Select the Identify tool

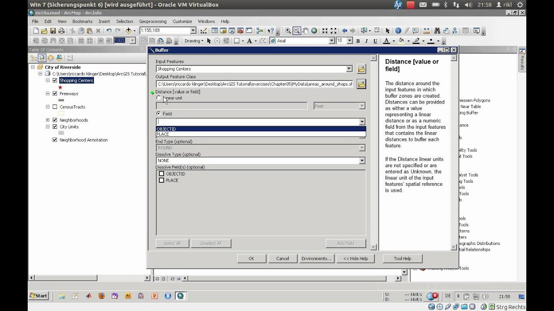click(x=398, y=31)
